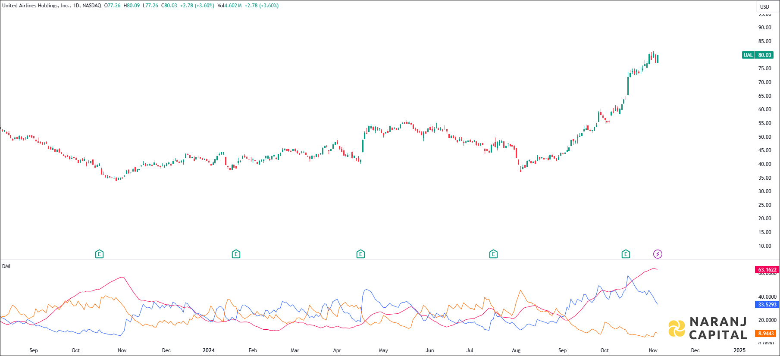Image resolution: width=780 pixels, height=356 pixels.
Task: Click the Aug label on time axis
Action: (516, 350)
